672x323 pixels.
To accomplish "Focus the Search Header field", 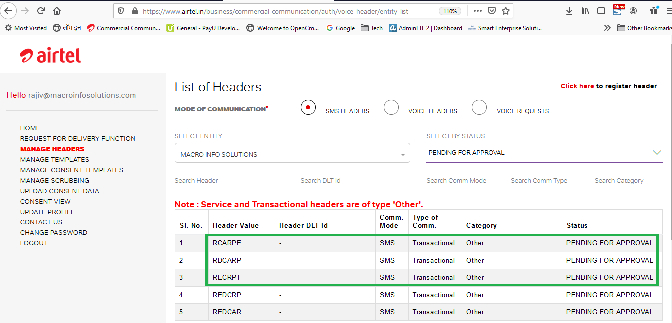I will click(x=230, y=181).
